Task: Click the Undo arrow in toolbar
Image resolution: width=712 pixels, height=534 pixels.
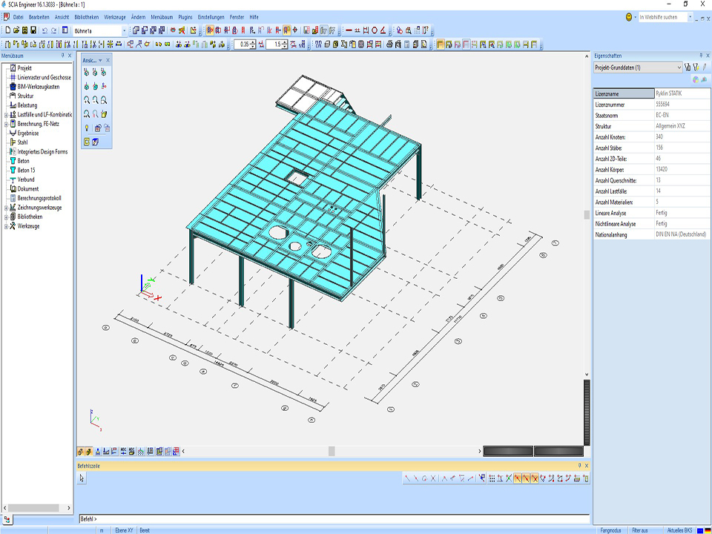Action: (45, 30)
